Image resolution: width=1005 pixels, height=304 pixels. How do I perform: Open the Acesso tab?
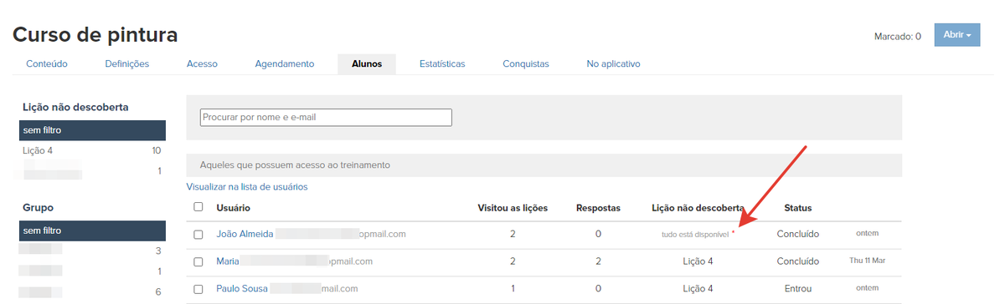(x=202, y=63)
